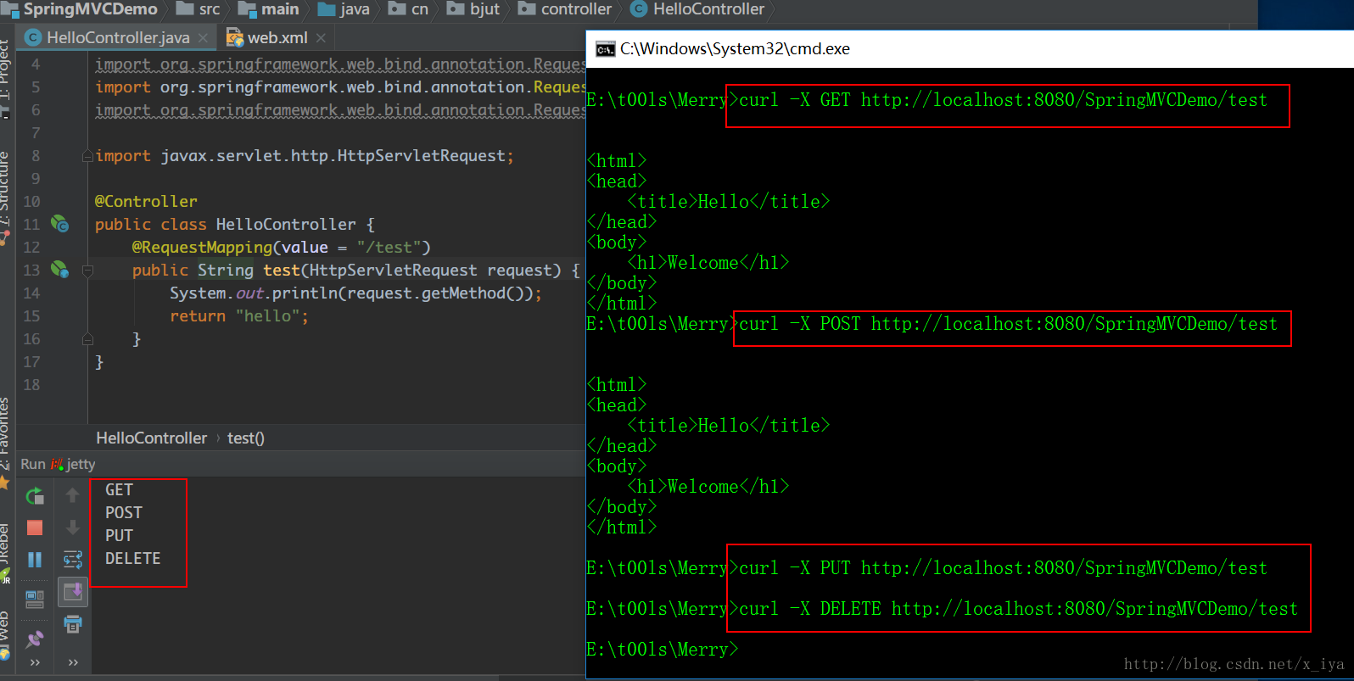This screenshot has height=681, width=1354.
Task: Go down the stack trace with down arrow
Action: tap(73, 527)
